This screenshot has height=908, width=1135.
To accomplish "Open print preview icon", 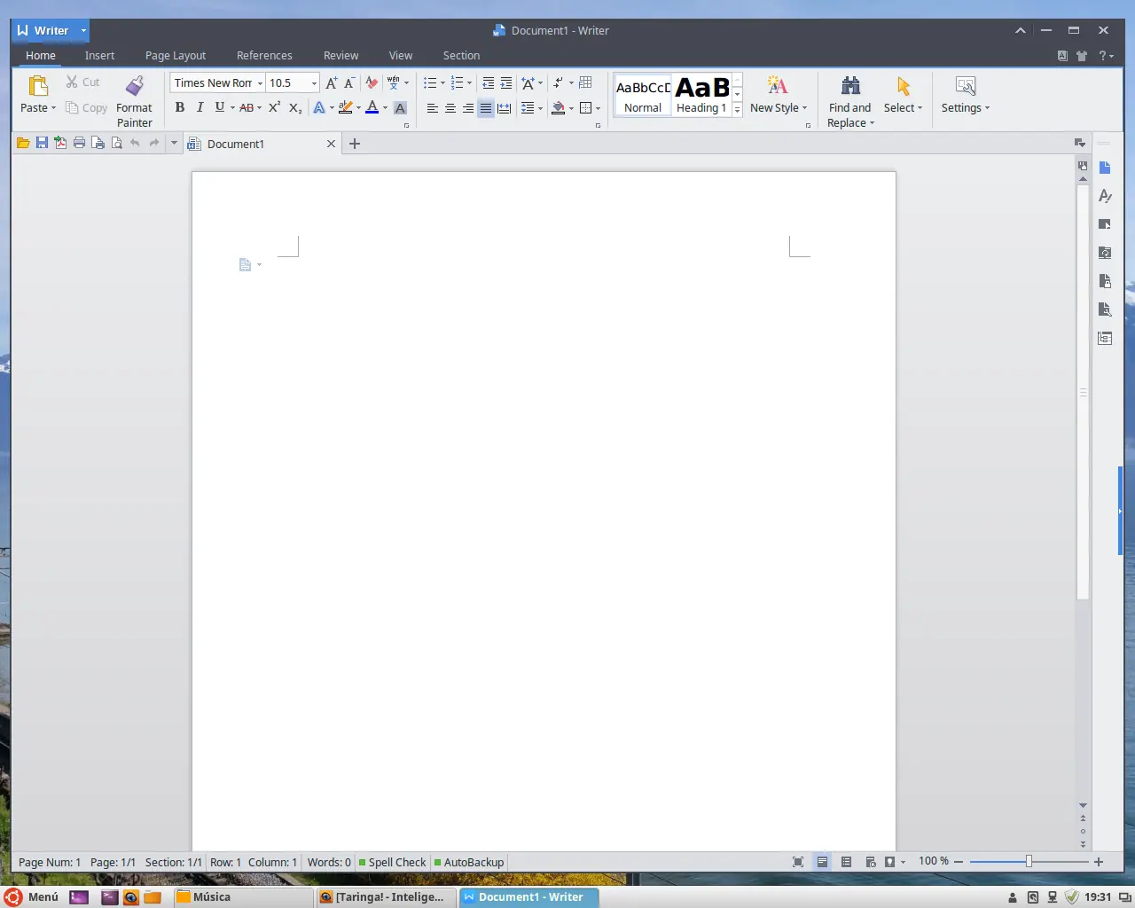I will pyautogui.click(x=116, y=143).
